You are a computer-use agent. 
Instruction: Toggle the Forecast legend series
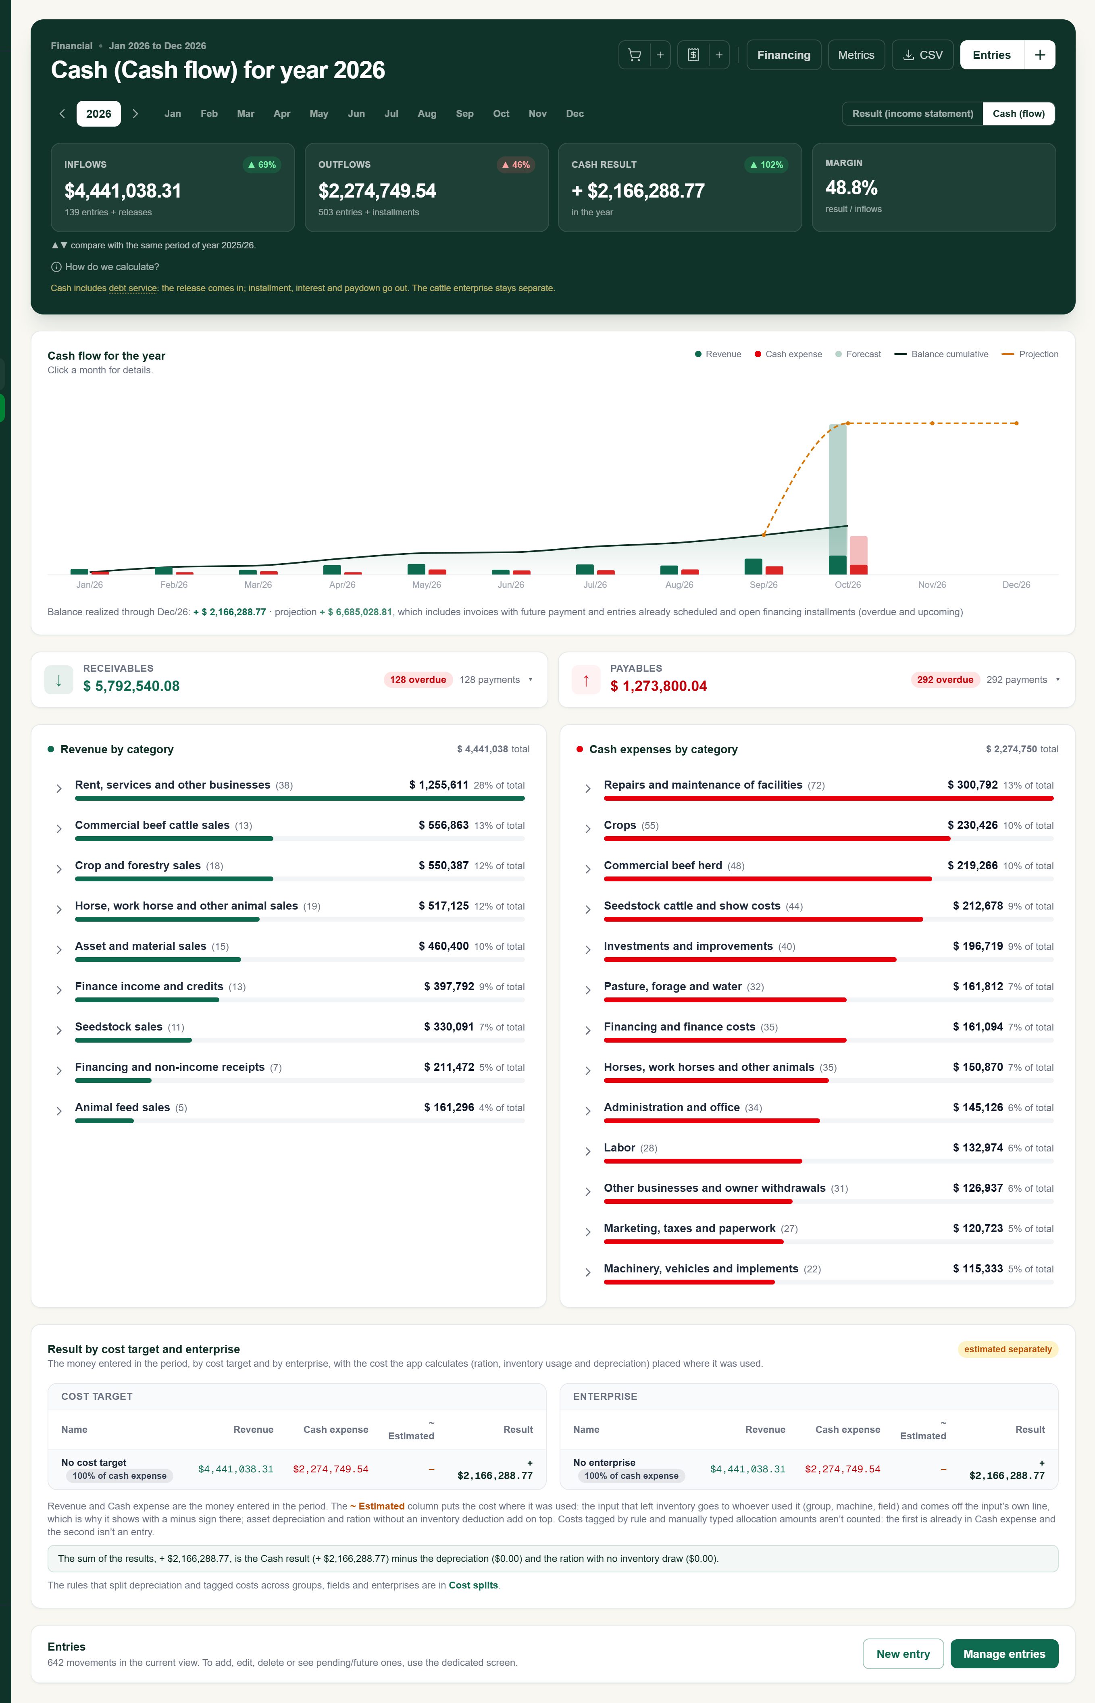pos(858,354)
